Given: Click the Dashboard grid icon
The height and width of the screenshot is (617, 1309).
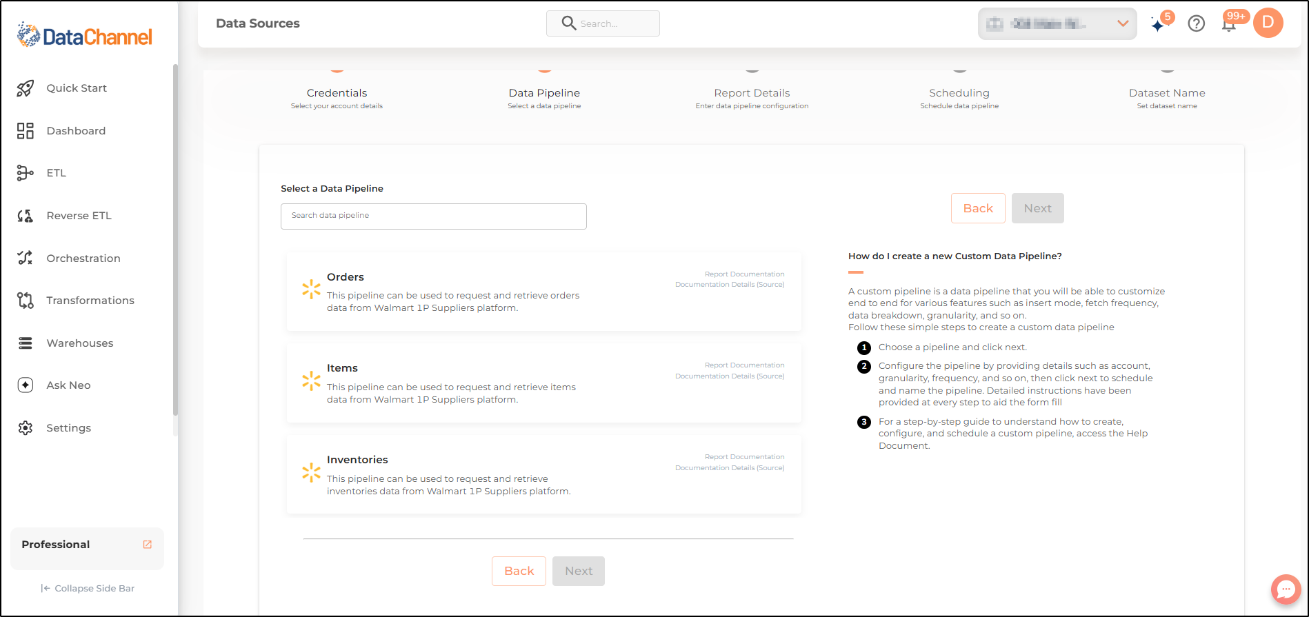Looking at the screenshot, I should click(26, 131).
